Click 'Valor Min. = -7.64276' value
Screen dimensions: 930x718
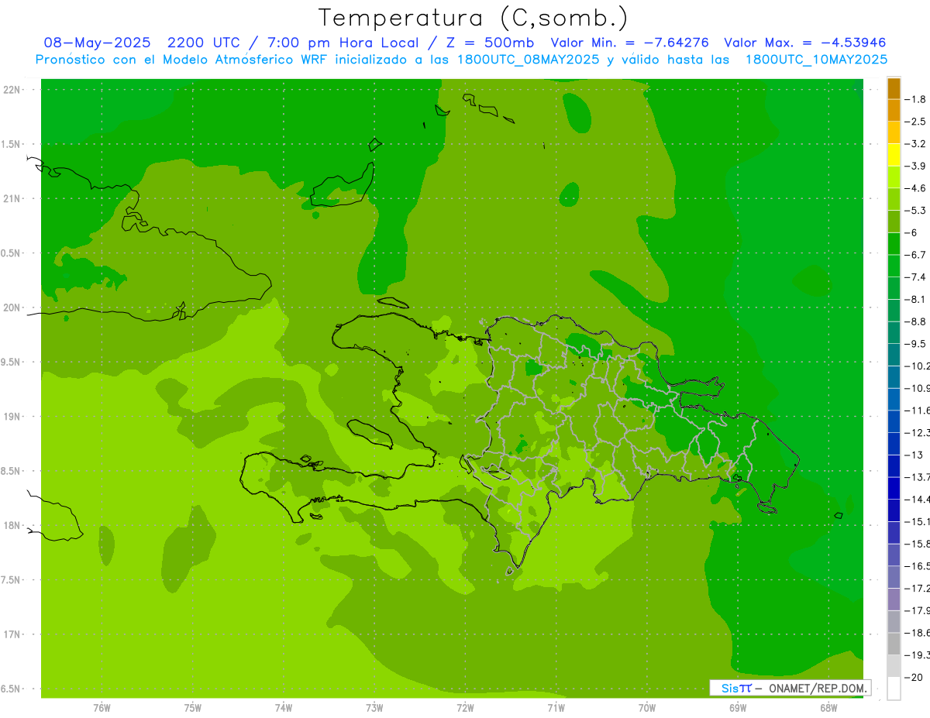click(629, 43)
